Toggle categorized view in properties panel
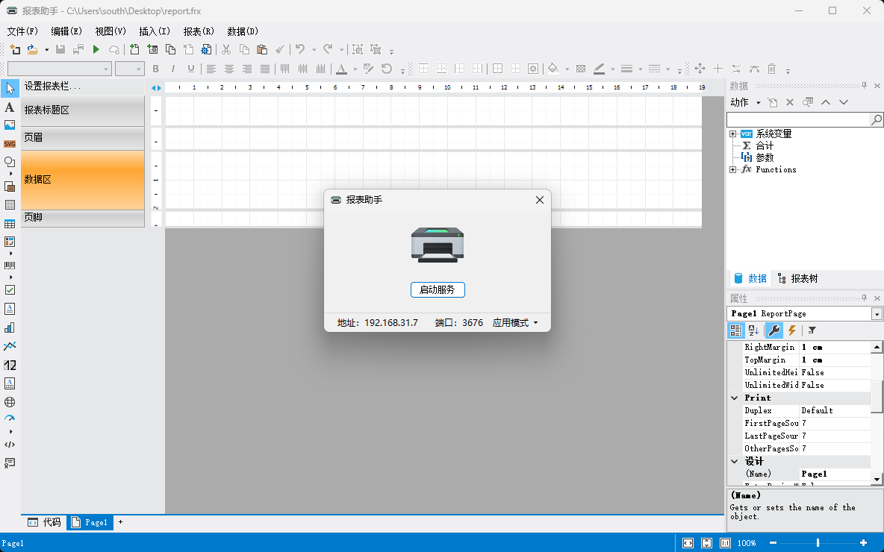Image resolution: width=884 pixels, height=552 pixels. point(736,330)
